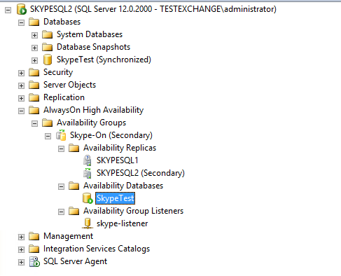Select the SQL Server Agent label
The image size is (341, 276).
pyautogui.click(x=75, y=261)
